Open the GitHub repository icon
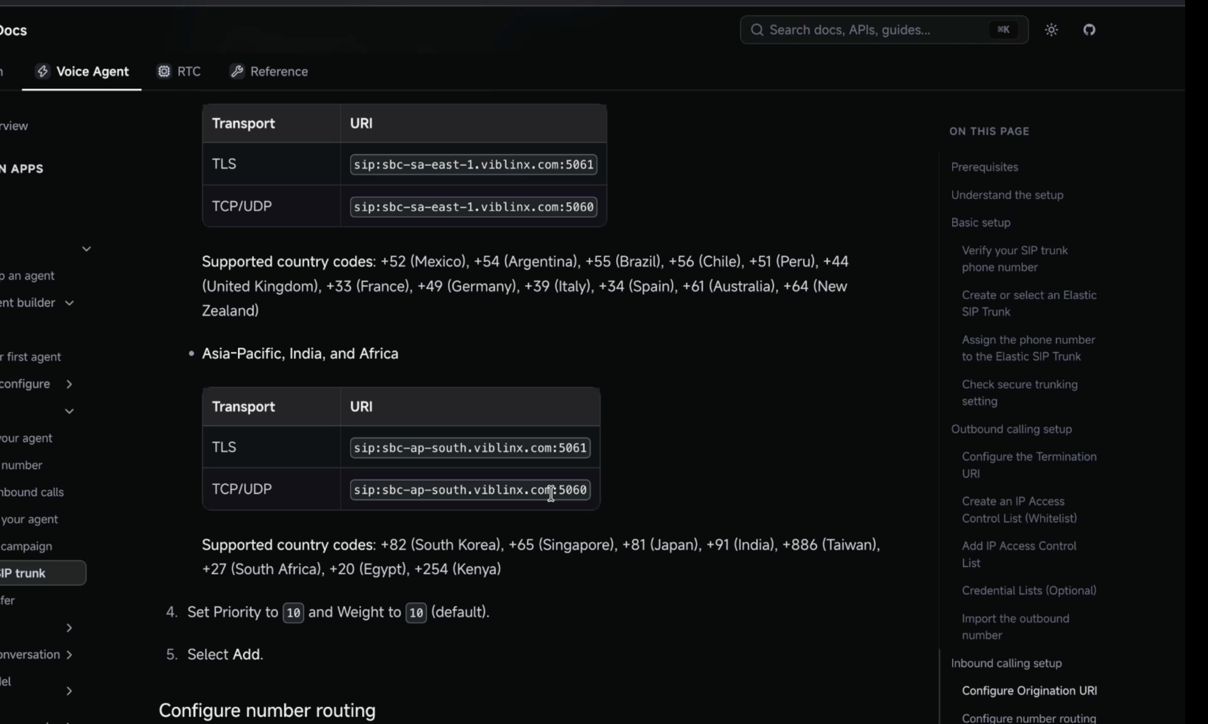Image resolution: width=1208 pixels, height=724 pixels. pyautogui.click(x=1089, y=30)
